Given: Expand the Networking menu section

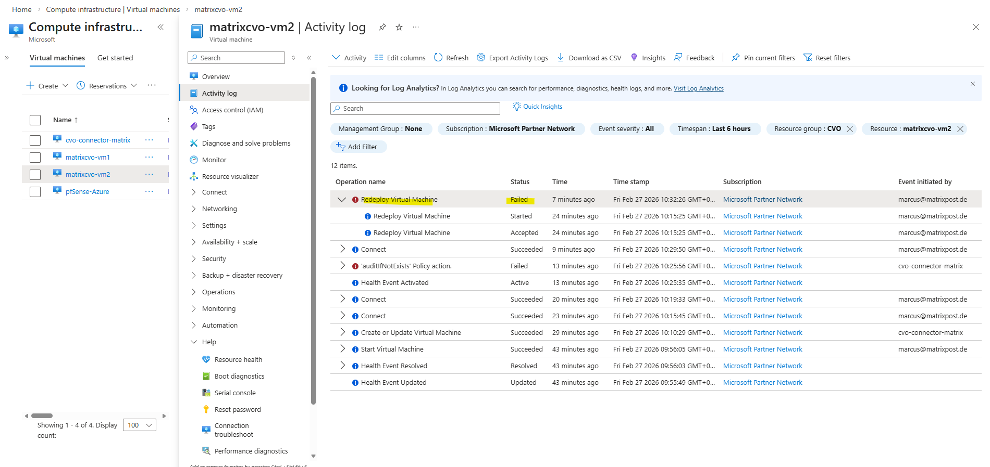Looking at the screenshot, I should click(x=194, y=209).
